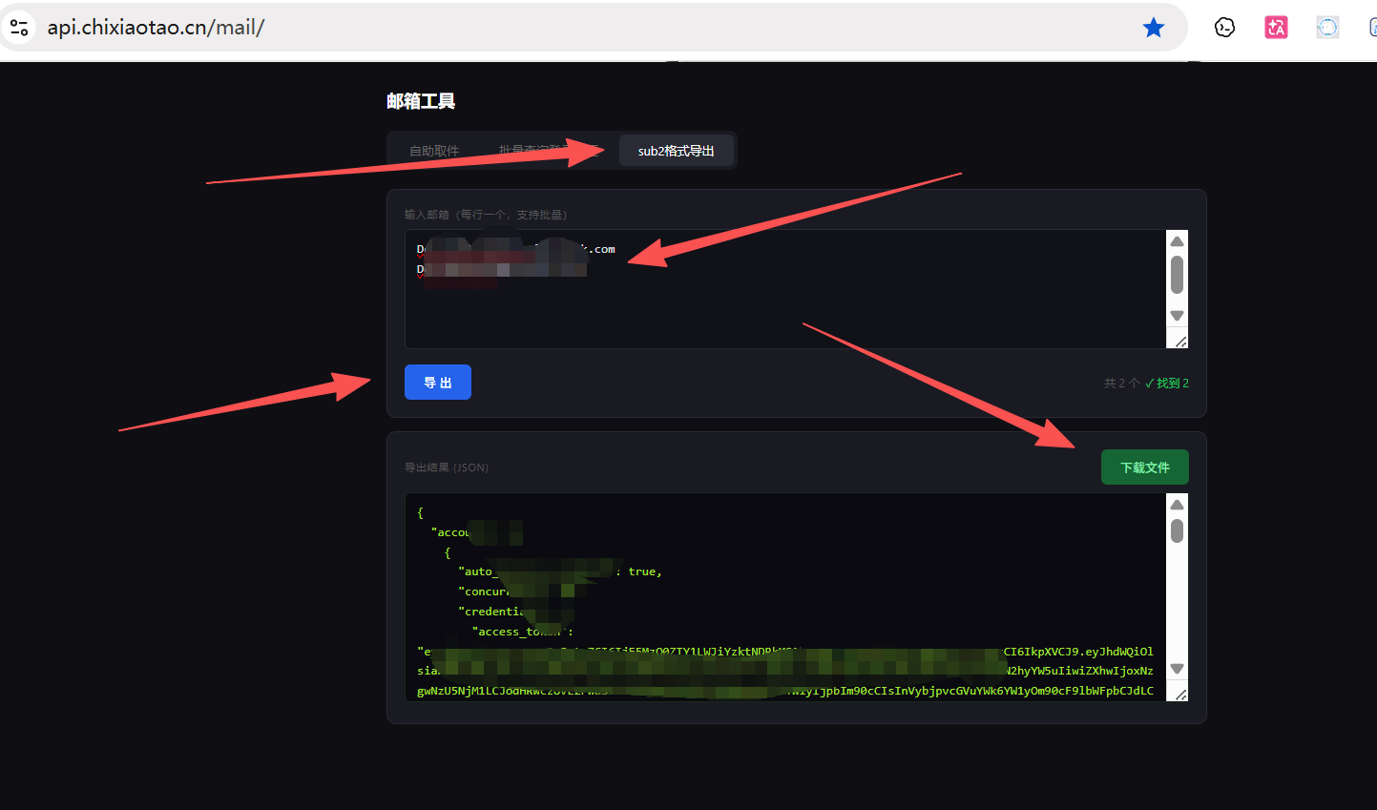Click the up arrow of the JSON result scrollbar

[1177, 505]
